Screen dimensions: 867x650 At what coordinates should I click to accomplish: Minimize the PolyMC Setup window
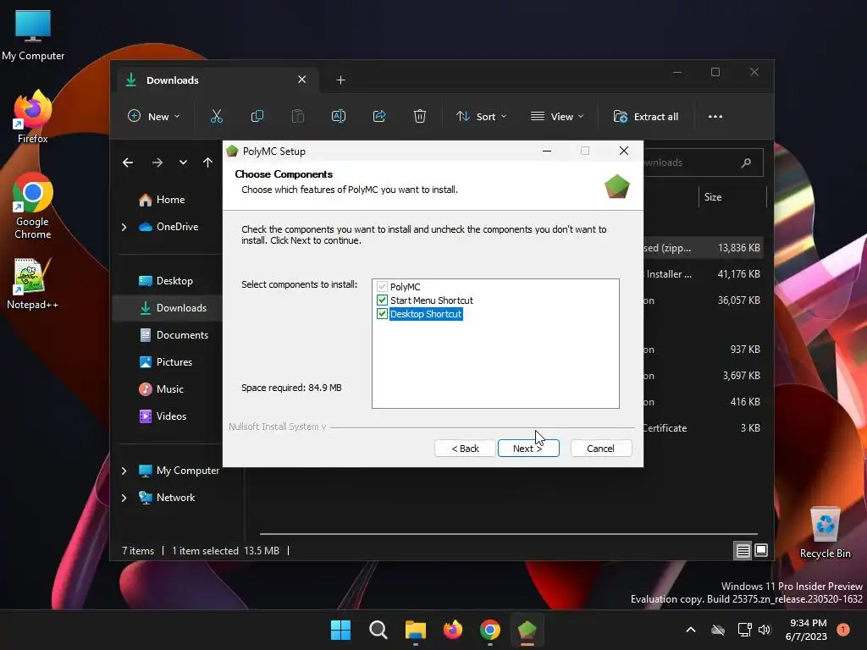(x=547, y=151)
